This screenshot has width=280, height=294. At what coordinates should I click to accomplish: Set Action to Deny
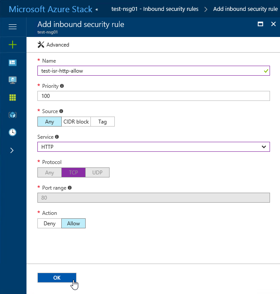(50, 223)
